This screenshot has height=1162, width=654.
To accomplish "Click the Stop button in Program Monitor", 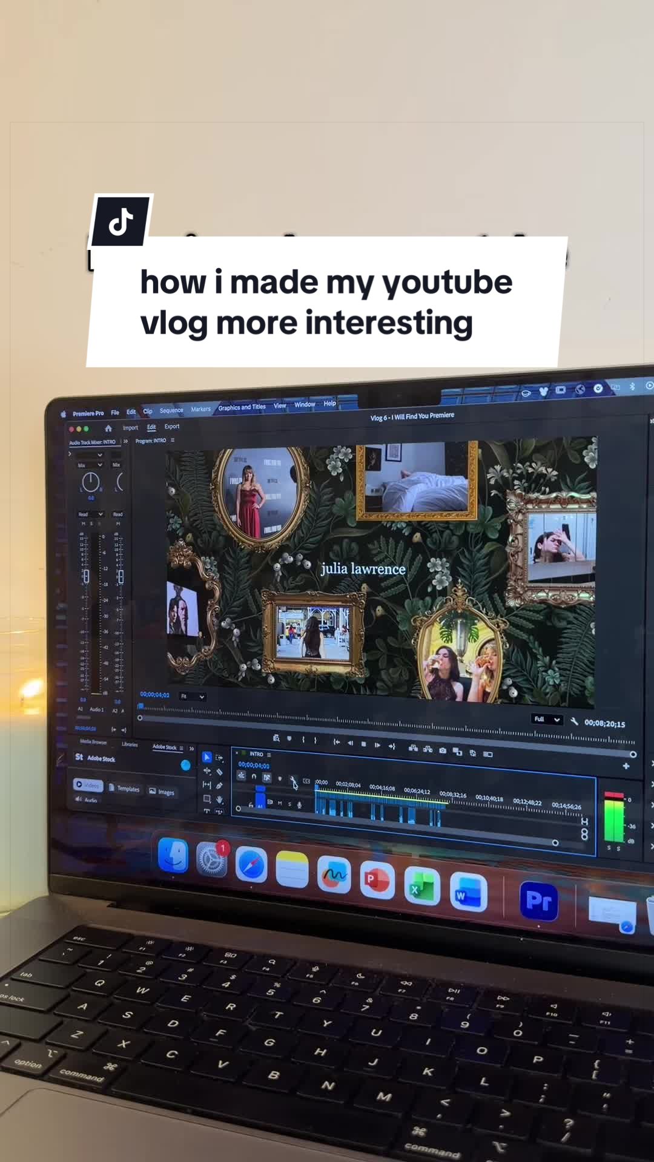I will (363, 744).
